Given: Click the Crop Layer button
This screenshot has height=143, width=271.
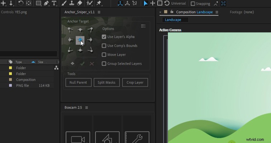Looking at the screenshot, I should [x=135, y=83].
